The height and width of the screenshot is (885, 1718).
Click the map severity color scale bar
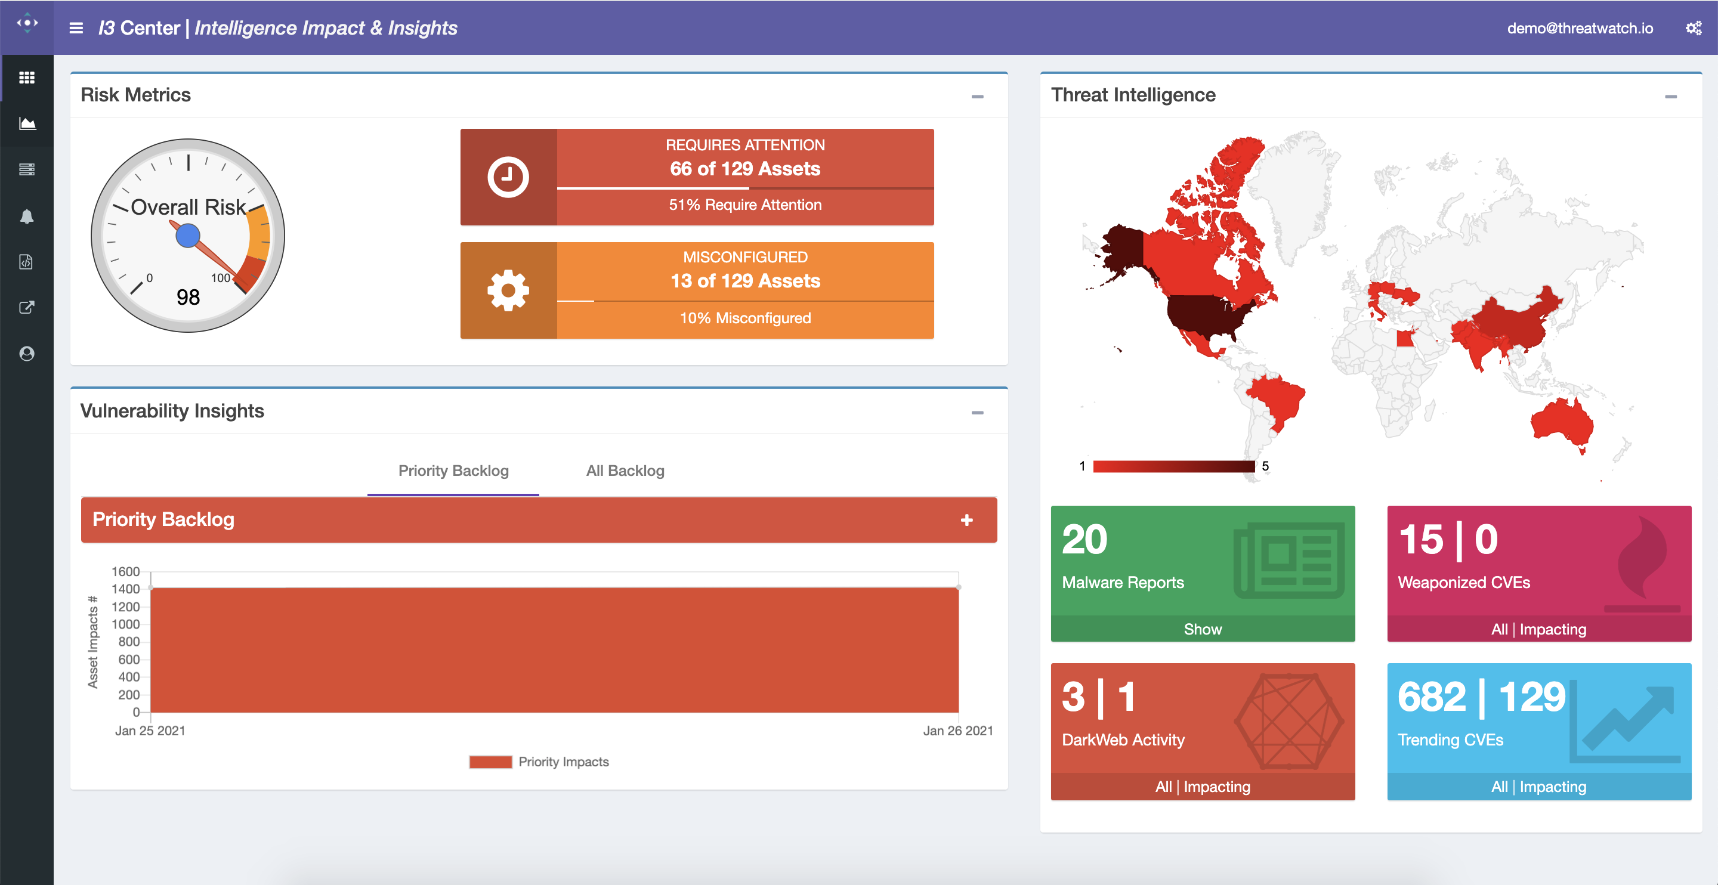[1173, 466]
